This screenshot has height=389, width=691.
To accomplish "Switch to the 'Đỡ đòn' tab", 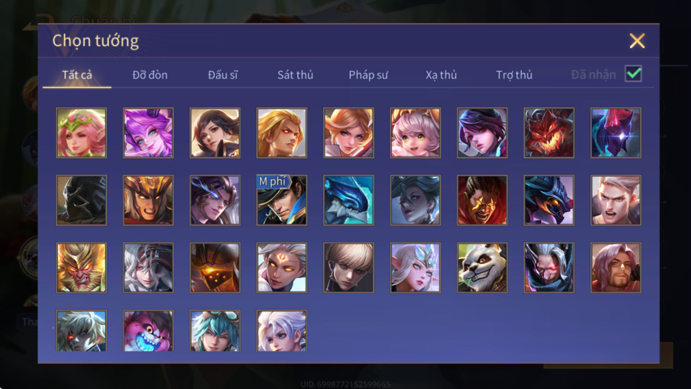I will click(x=150, y=75).
